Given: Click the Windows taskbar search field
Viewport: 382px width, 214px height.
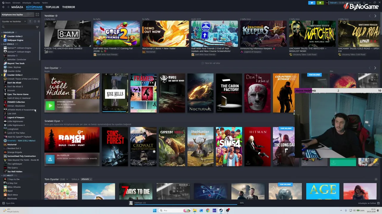Looking at the screenshot, I should [x=175, y=210].
